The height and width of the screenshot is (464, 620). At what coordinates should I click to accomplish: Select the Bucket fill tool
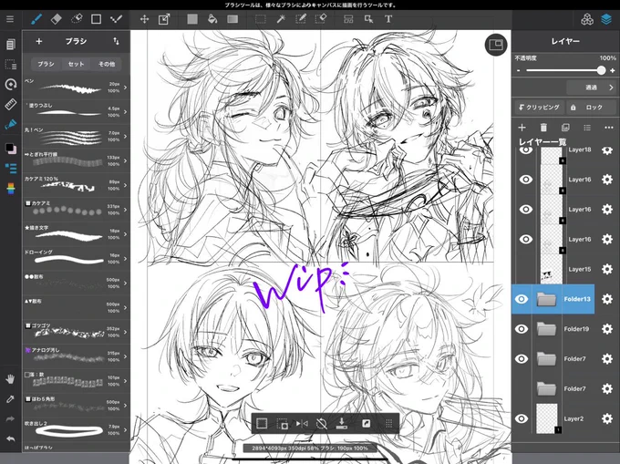click(212, 19)
